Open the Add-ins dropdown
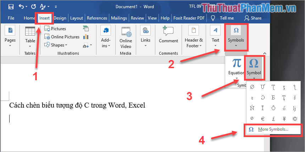This screenshot has width=305, height=152. tap(106, 37)
